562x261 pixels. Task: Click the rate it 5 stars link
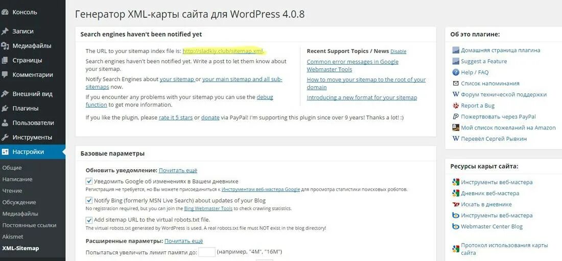pos(176,117)
